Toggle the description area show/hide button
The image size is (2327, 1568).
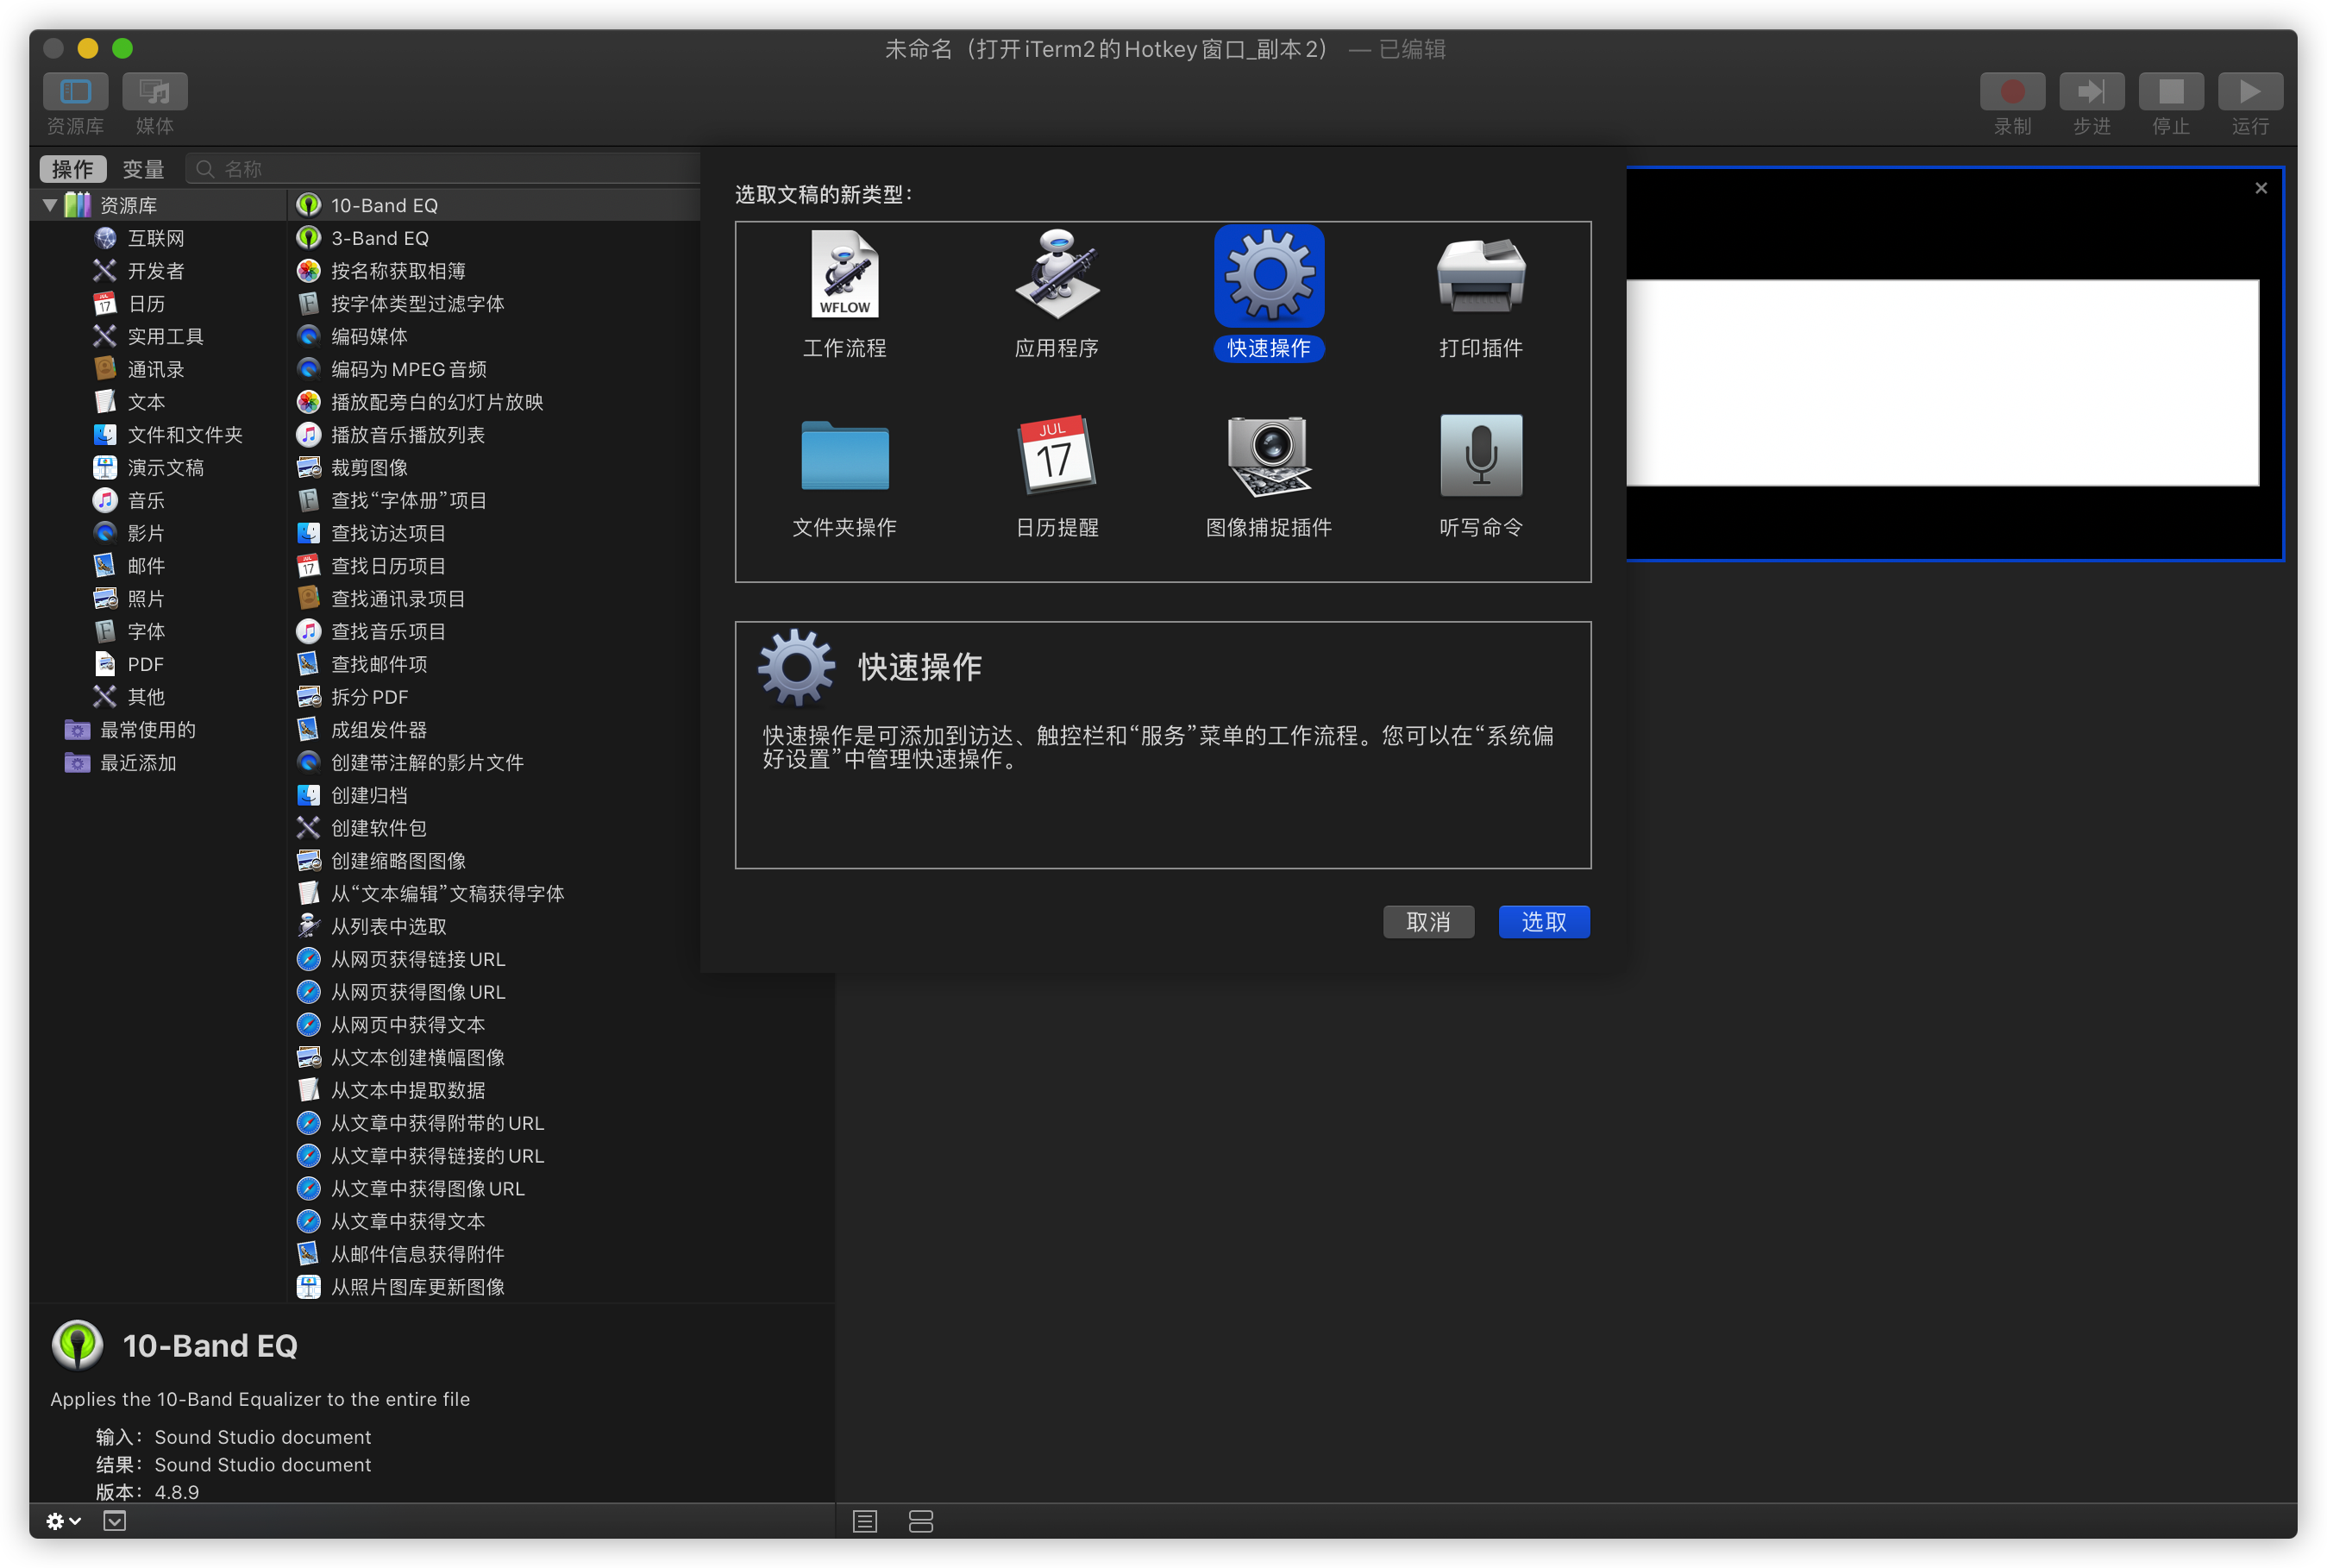115,1521
